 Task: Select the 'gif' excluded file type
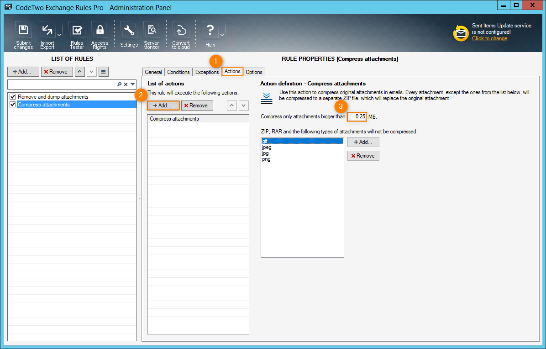(302, 141)
